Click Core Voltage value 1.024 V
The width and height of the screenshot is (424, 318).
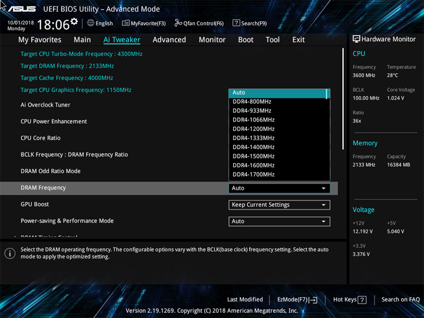click(x=395, y=98)
